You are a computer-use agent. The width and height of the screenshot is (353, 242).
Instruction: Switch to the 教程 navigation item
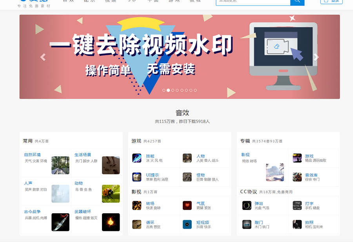(x=195, y=1)
